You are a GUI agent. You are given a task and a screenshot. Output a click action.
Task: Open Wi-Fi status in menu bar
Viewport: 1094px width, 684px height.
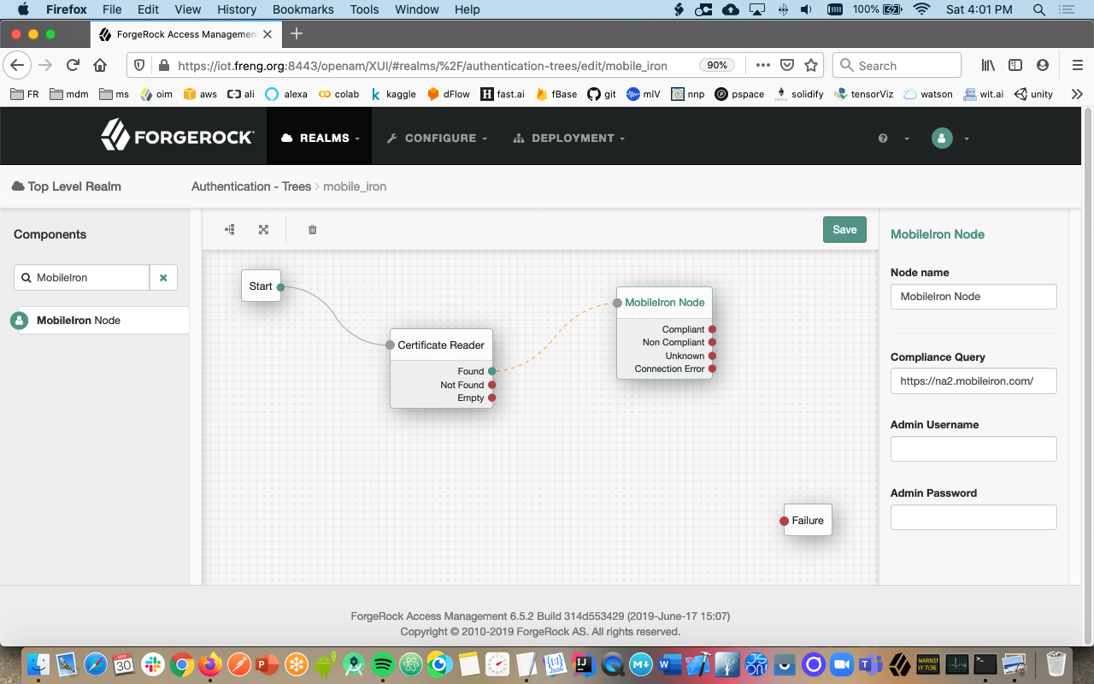coord(920,9)
